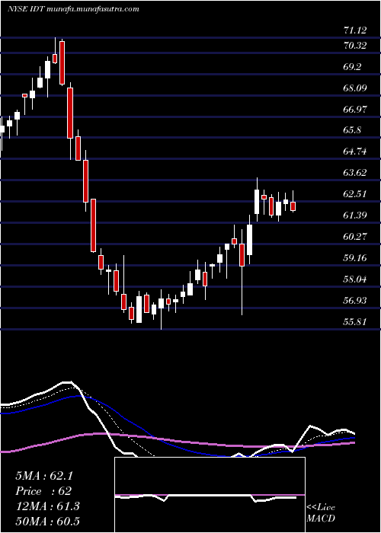
Task: Select the 65.8 price axis label
Action: point(352,130)
